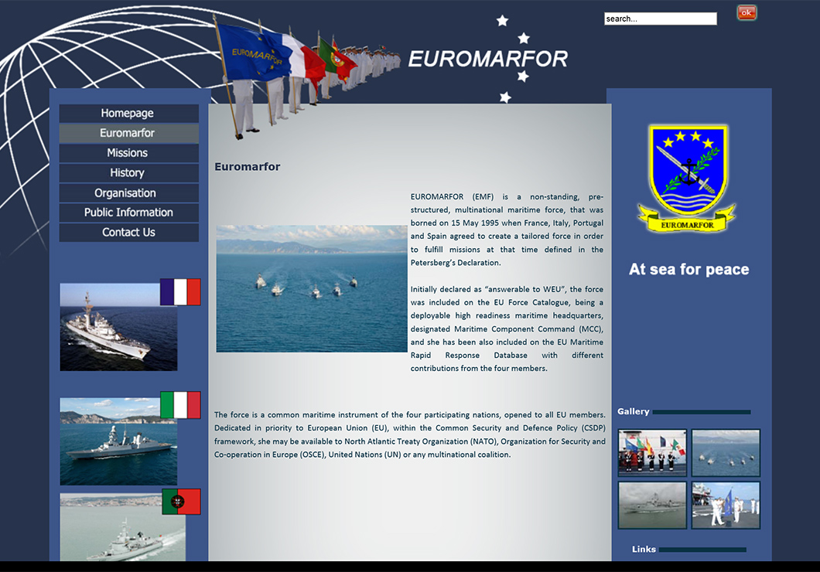Submit search with the red ok button
Image resolution: width=820 pixels, height=572 pixels.
747,12
